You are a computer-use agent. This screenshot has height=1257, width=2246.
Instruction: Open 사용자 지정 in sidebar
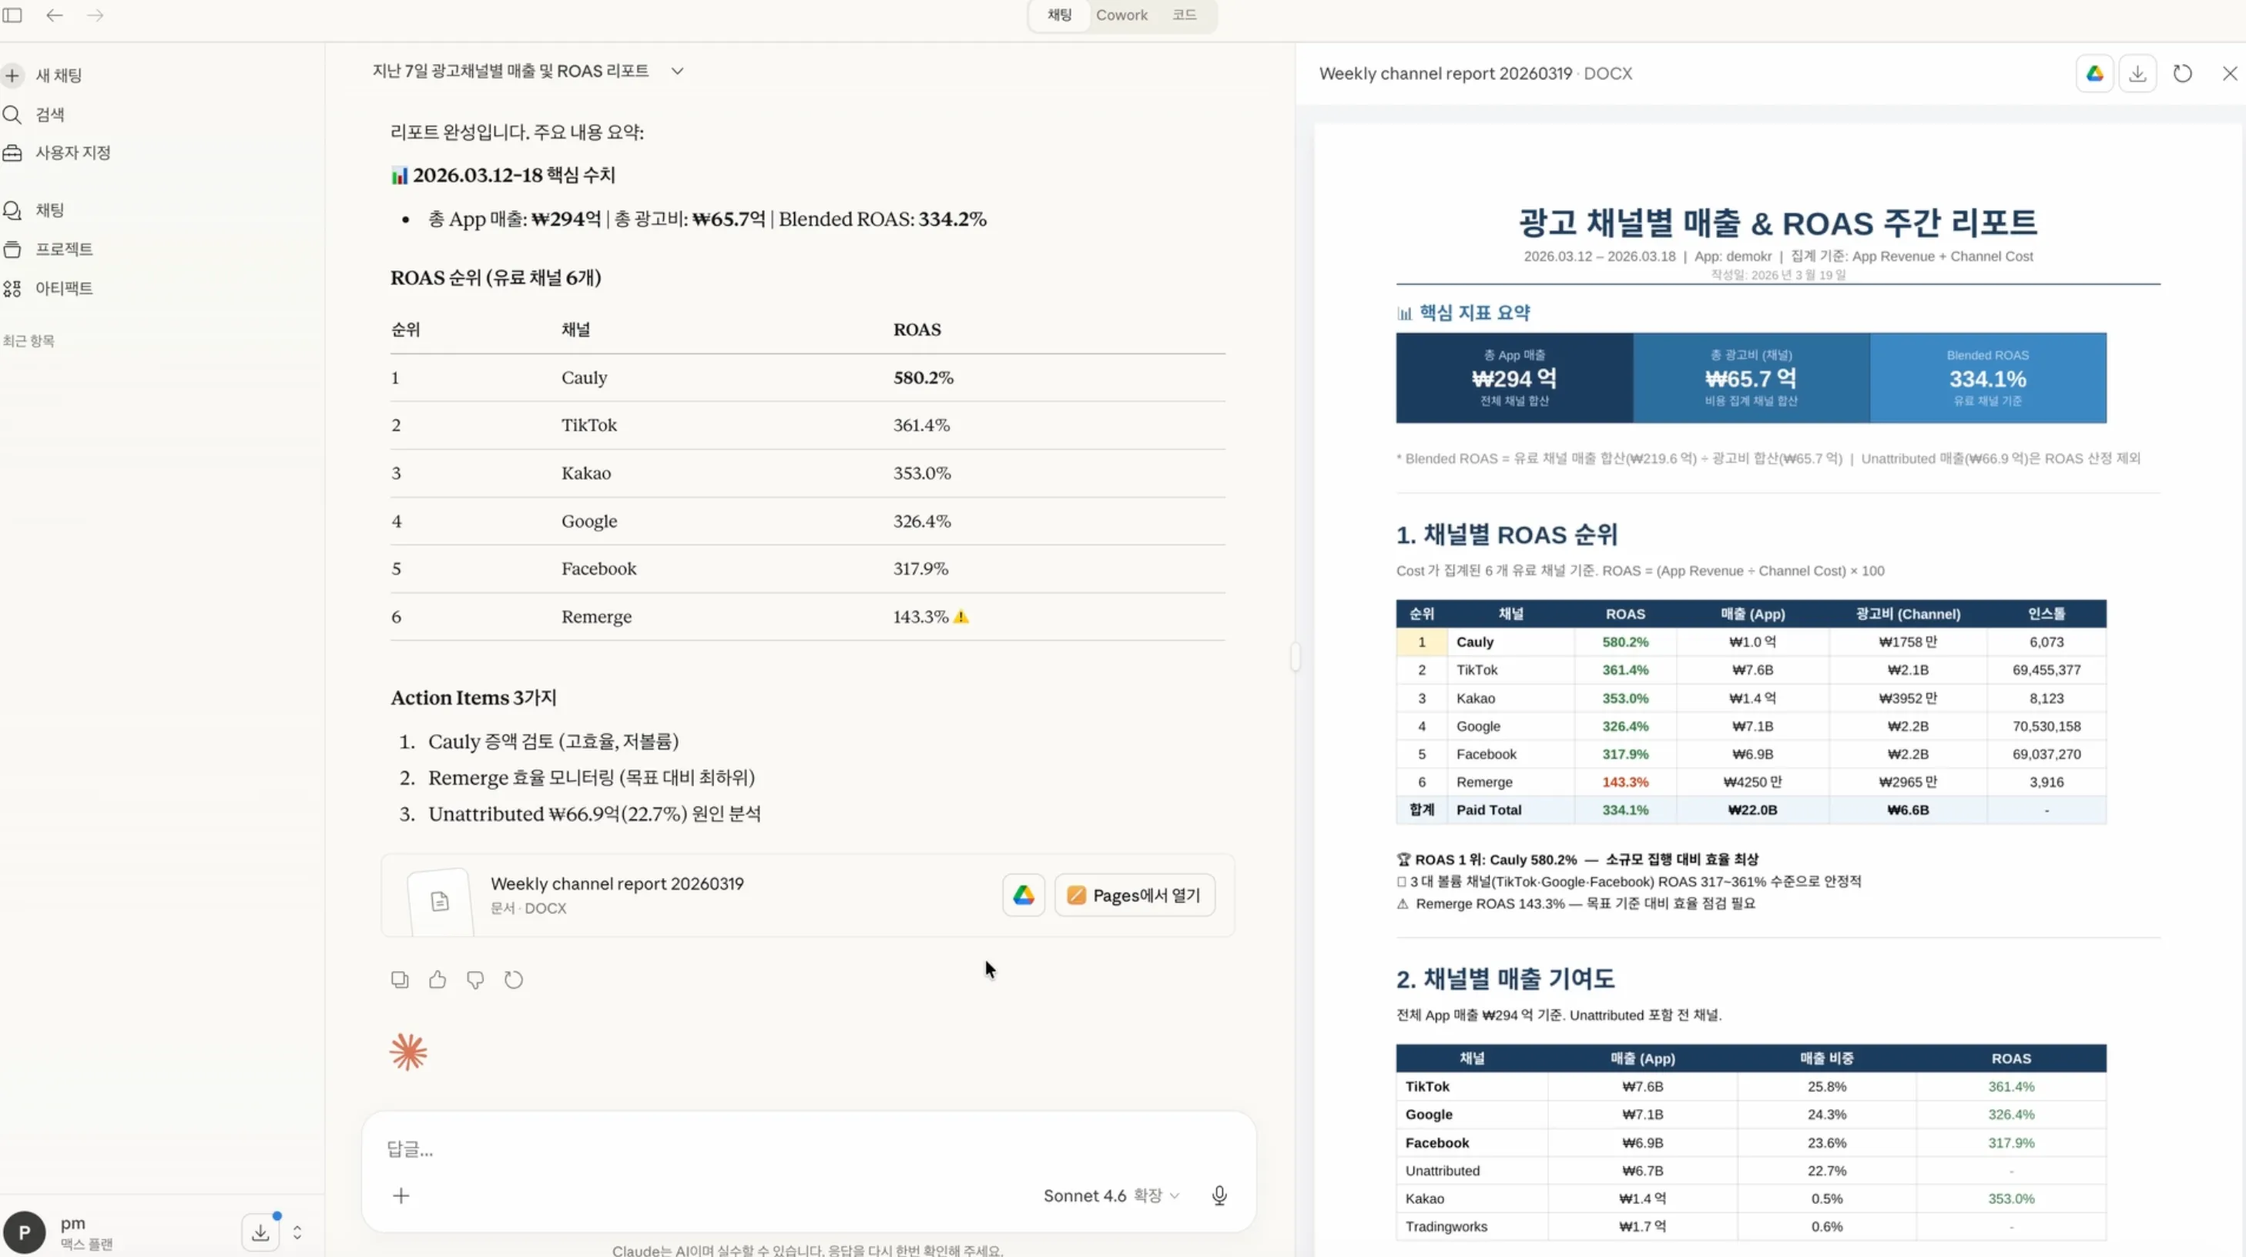(x=57, y=153)
